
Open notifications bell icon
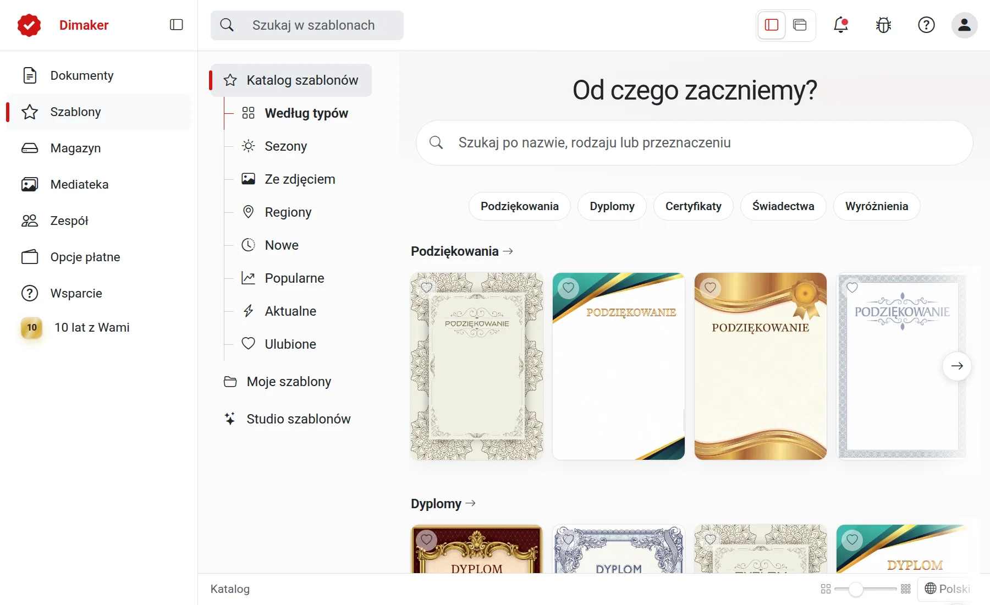click(x=841, y=25)
